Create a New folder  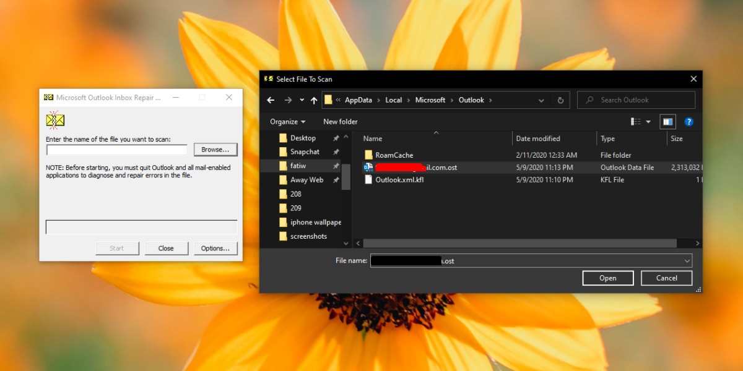point(341,122)
